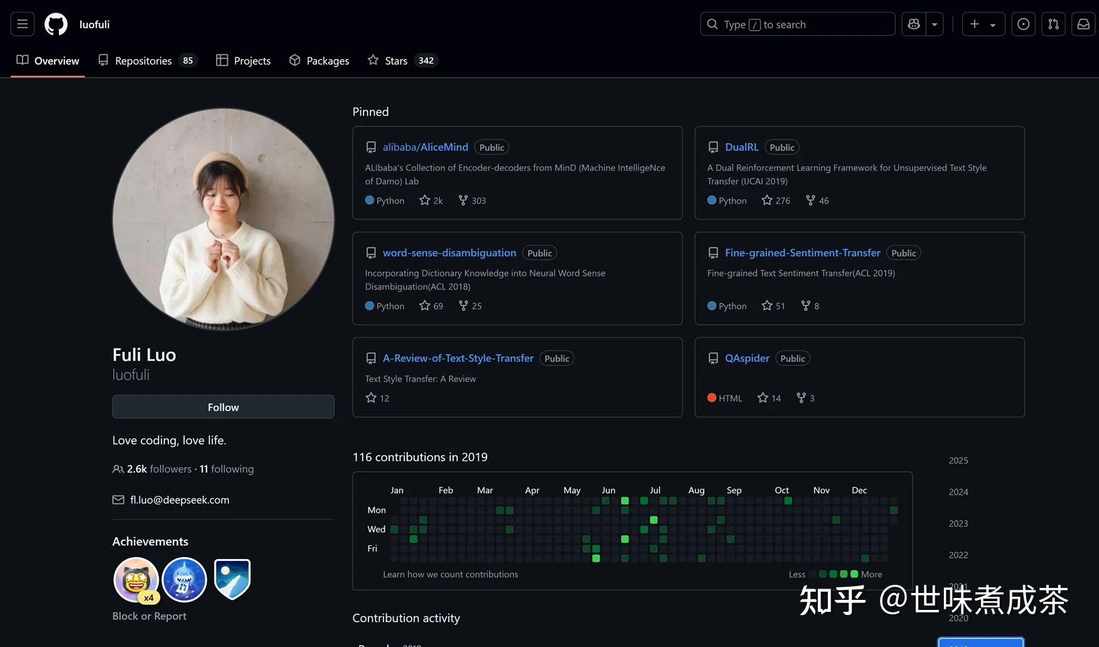Click the darkest green square in More legend
1099x647 pixels.
pos(854,574)
